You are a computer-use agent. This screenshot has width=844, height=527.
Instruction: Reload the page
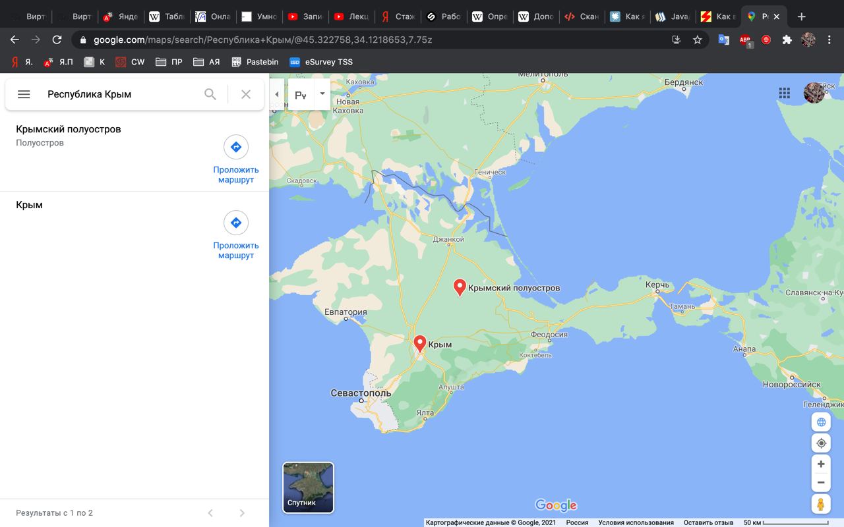pos(57,40)
